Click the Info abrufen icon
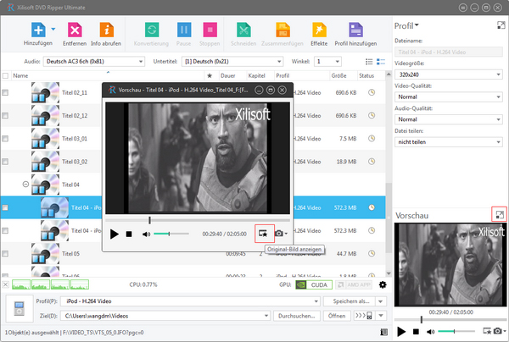509x342 pixels. (x=107, y=30)
